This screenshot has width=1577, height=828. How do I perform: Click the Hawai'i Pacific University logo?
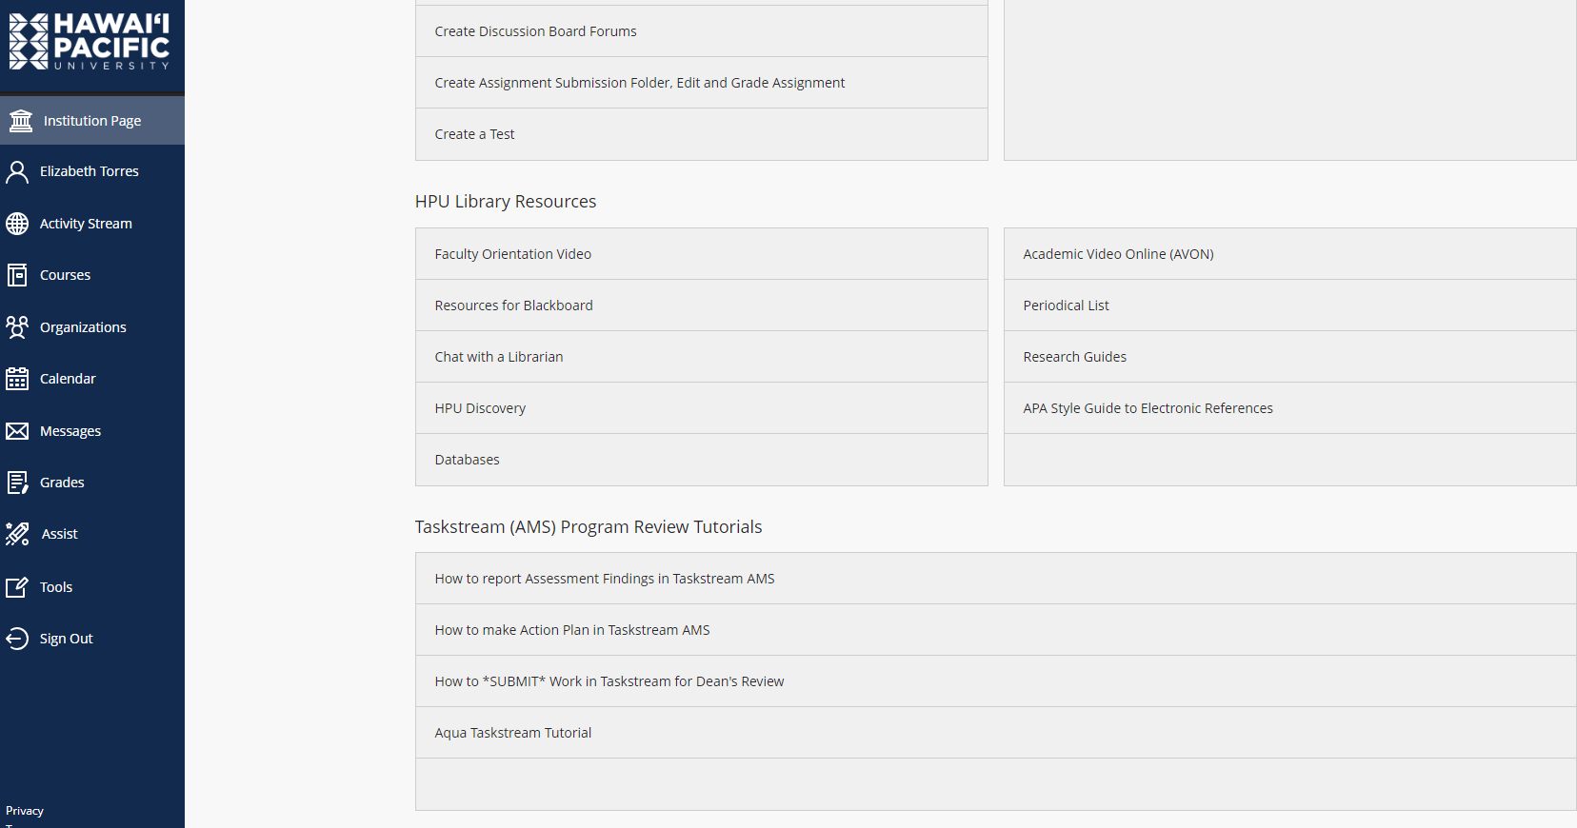(90, 42)
